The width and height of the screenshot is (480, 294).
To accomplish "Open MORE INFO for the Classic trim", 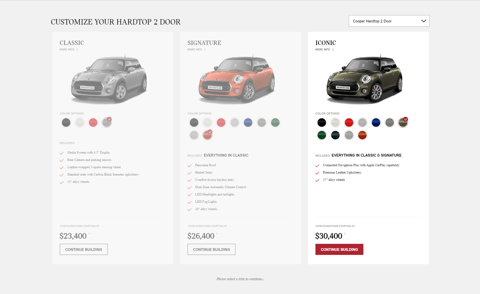I will (69, 50).
